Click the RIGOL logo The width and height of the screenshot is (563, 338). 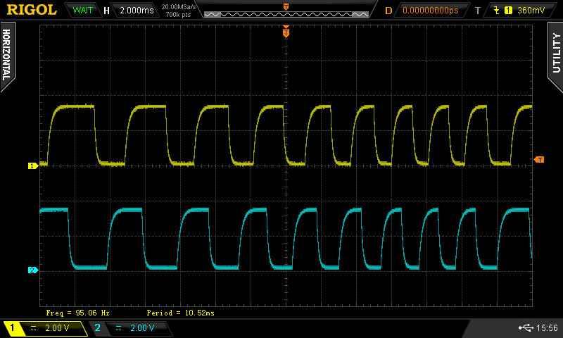[32, 10]
